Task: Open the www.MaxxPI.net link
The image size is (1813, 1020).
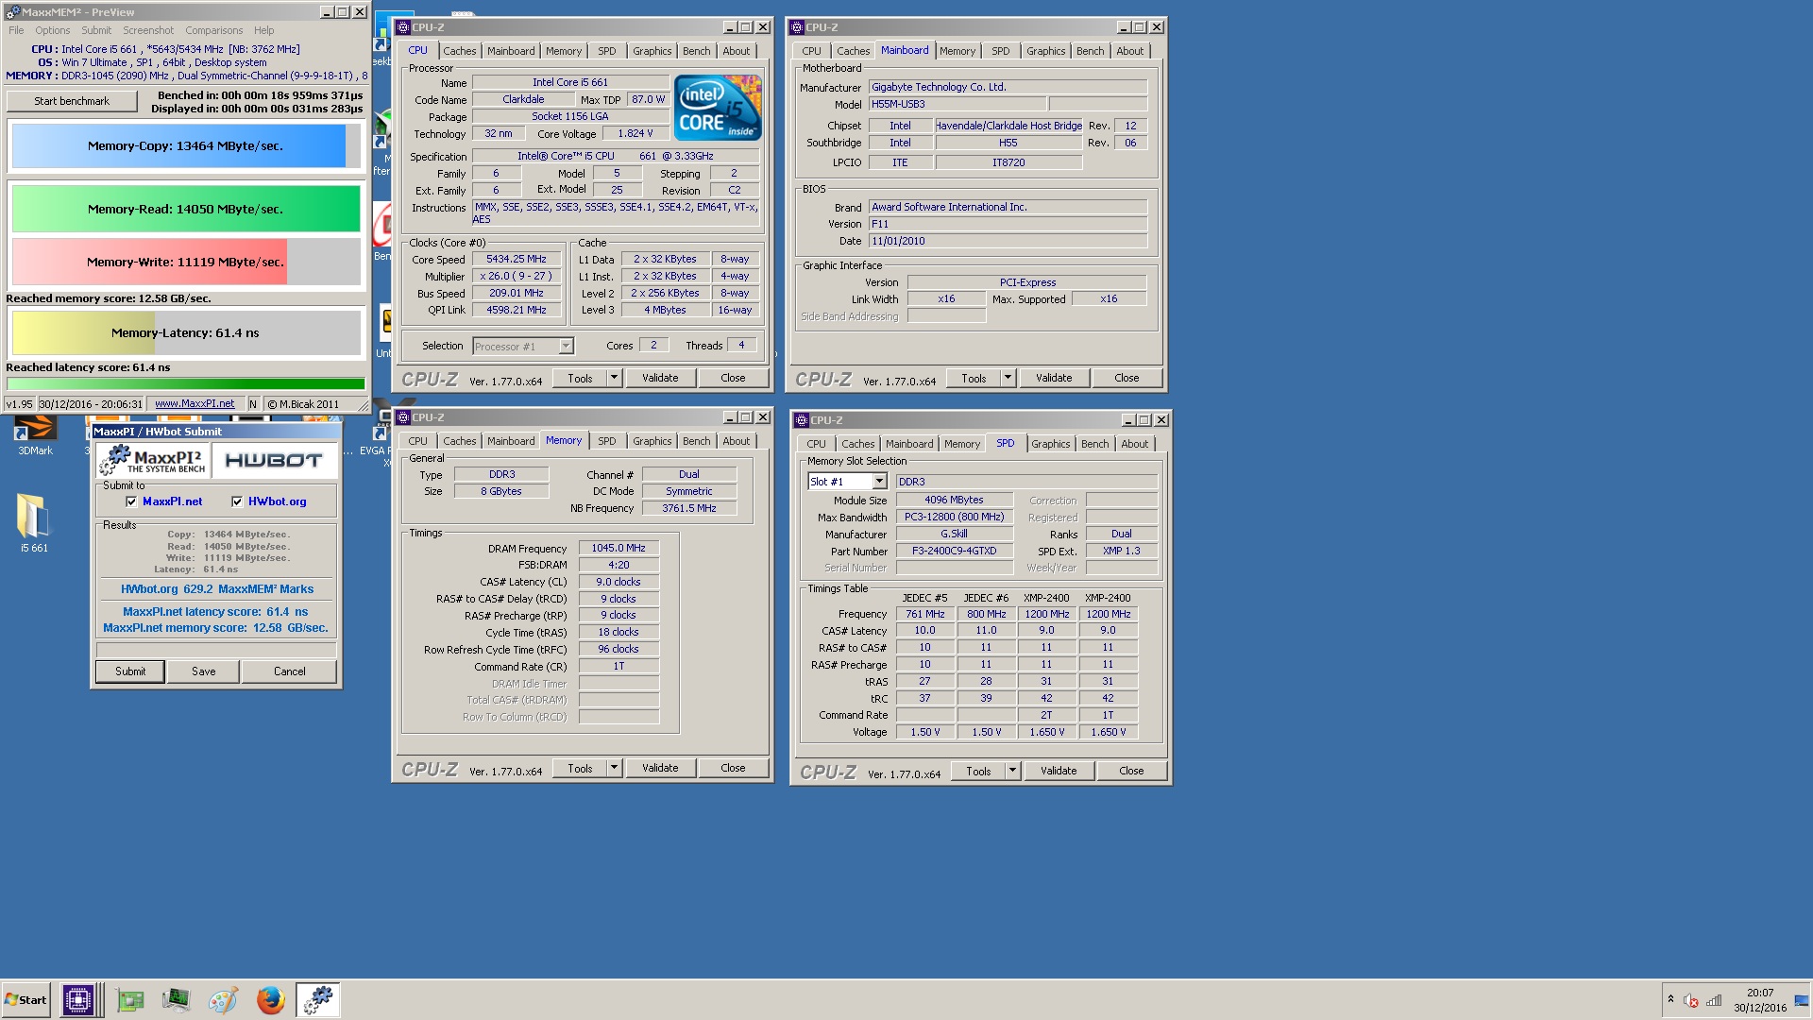Action: click(x=195, y=403)
